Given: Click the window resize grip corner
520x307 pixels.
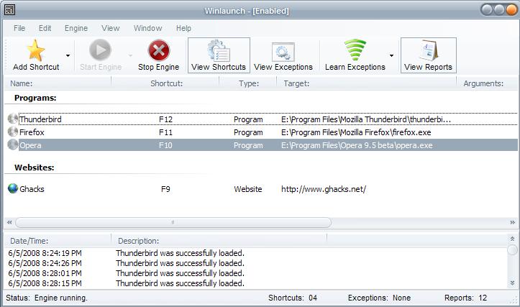Looking at the screenshot, I should pos(514,301).
